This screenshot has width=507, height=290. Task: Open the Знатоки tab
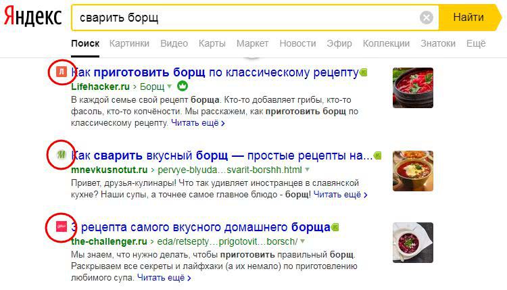point(438,43)
